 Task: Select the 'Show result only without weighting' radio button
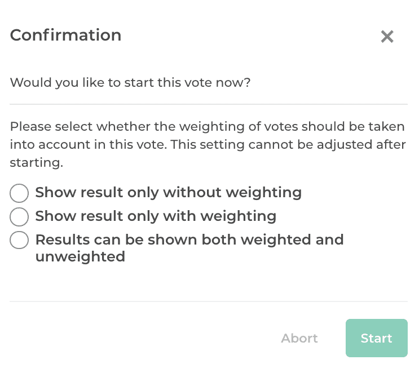point(19,193)
